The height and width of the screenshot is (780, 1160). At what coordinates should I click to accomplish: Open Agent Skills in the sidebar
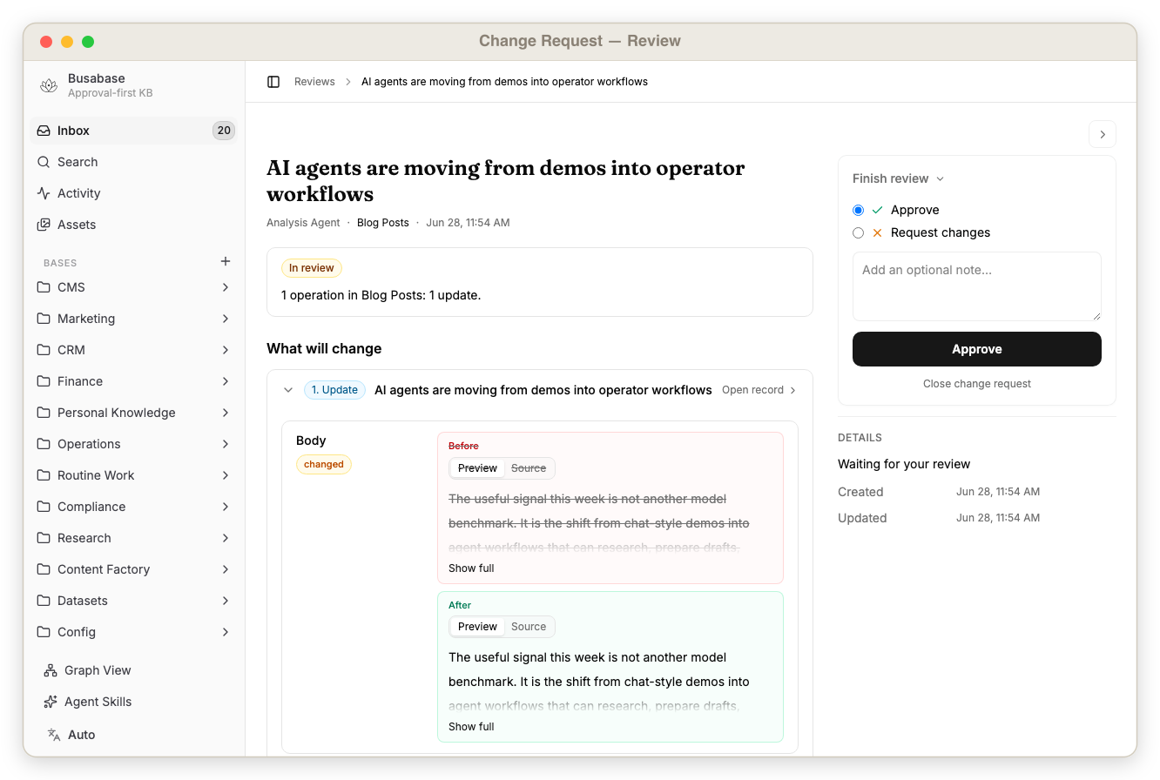click(135, 702)
